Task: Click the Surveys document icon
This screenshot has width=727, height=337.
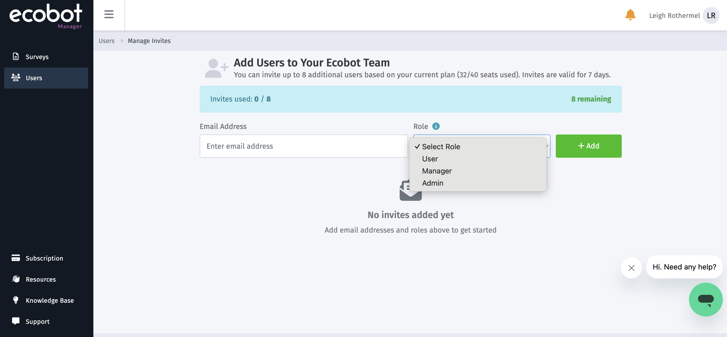Action: pos(16,56)
